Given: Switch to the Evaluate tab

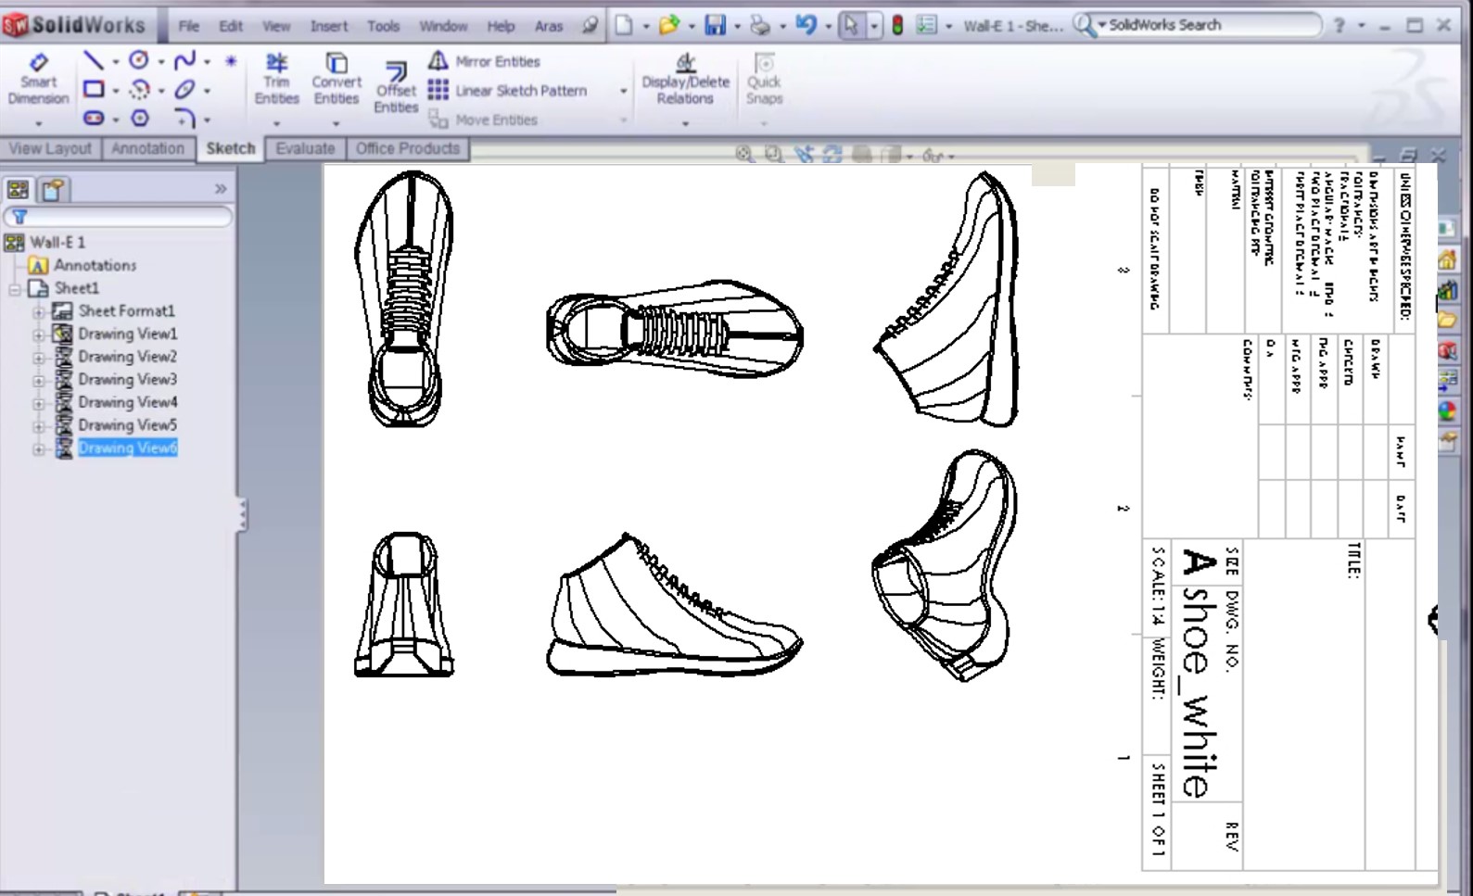Looking at the screenshot, I should coord(304,148).
